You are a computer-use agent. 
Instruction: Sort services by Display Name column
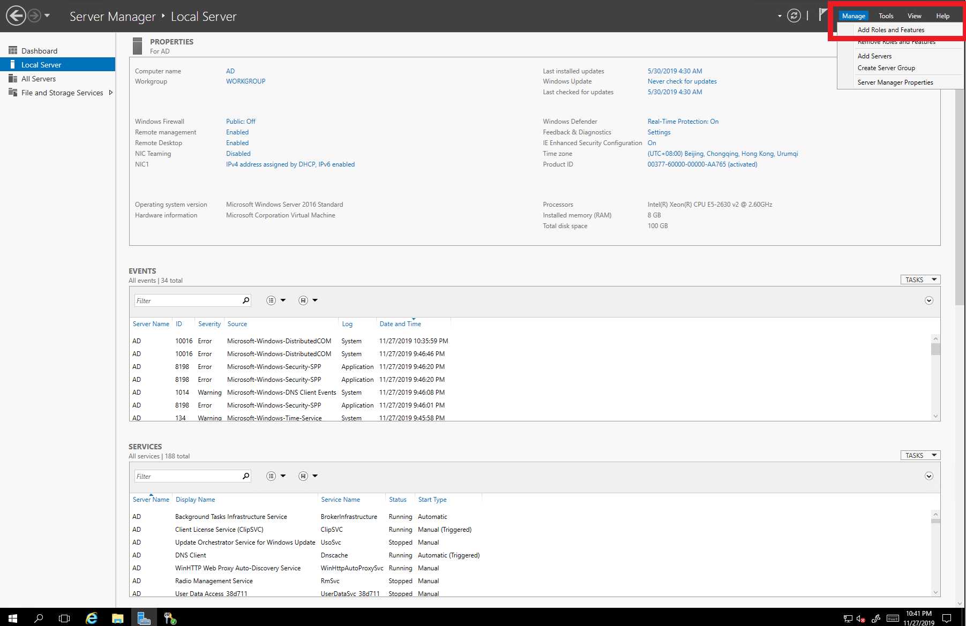[x=195, y=500]
